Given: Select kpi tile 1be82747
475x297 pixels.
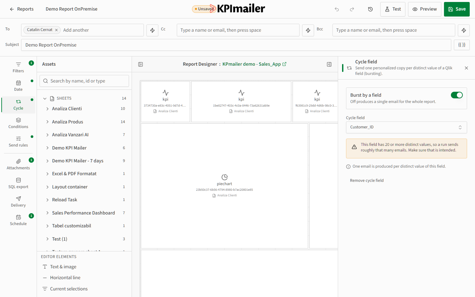Looking at the screenshot, I should click(x=241, y=102).
